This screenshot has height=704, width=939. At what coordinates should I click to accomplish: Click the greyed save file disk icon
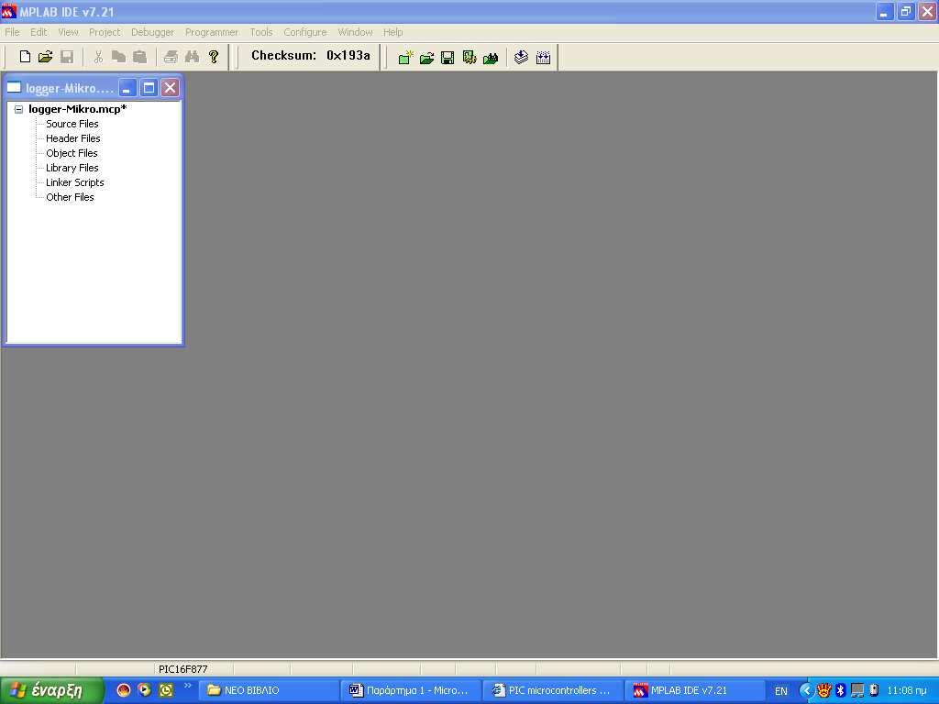(x=67, y=57)
